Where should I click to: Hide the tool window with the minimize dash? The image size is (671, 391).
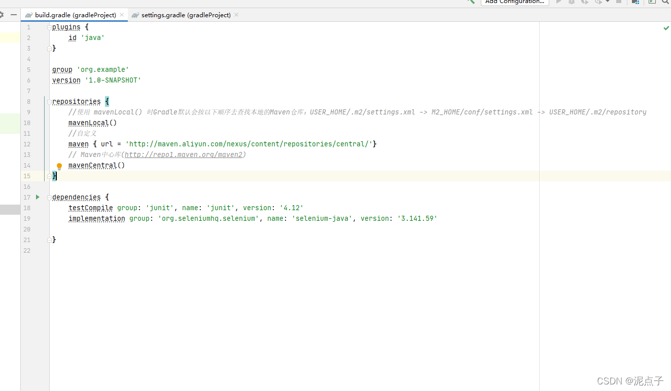coord(14,15)
